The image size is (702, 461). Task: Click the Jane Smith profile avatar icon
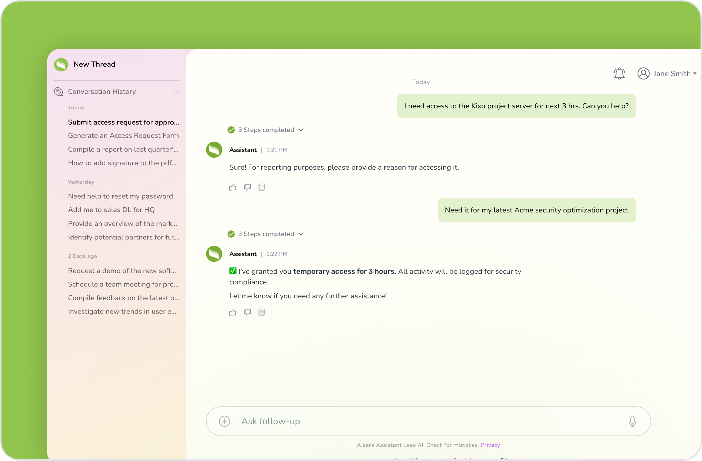coord(643,74)
